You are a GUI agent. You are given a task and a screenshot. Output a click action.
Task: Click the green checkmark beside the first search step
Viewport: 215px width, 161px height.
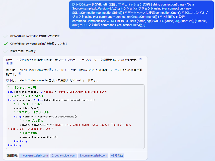pyautogui.click(x=6, y=36)
